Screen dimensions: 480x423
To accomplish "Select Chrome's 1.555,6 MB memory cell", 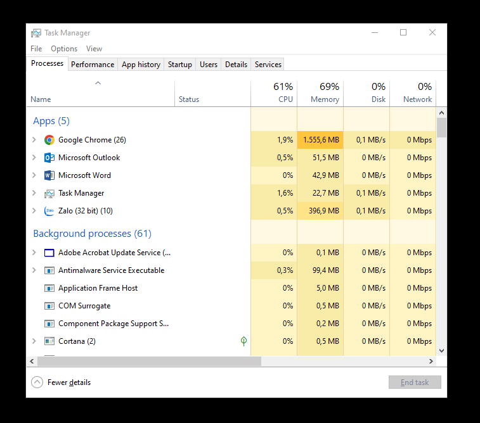I will click(320, 140).
